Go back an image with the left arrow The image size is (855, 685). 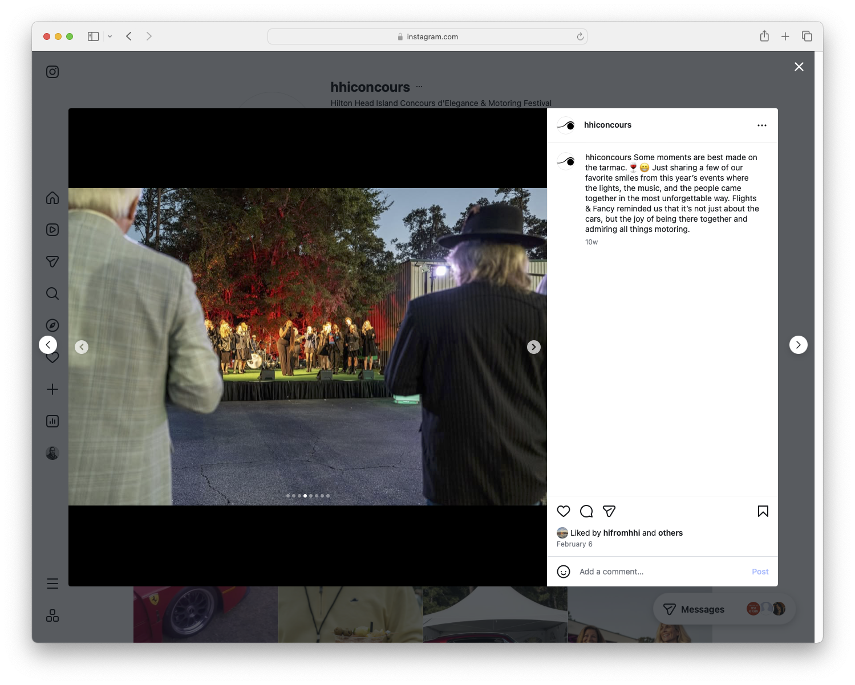point(82,346)
